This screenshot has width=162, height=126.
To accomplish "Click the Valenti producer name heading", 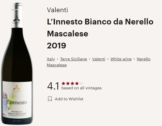I will click(57, 10).
